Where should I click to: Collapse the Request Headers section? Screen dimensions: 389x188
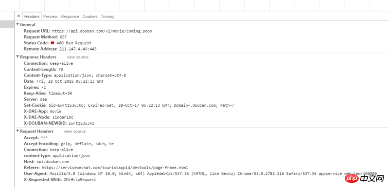click(18, 131)
